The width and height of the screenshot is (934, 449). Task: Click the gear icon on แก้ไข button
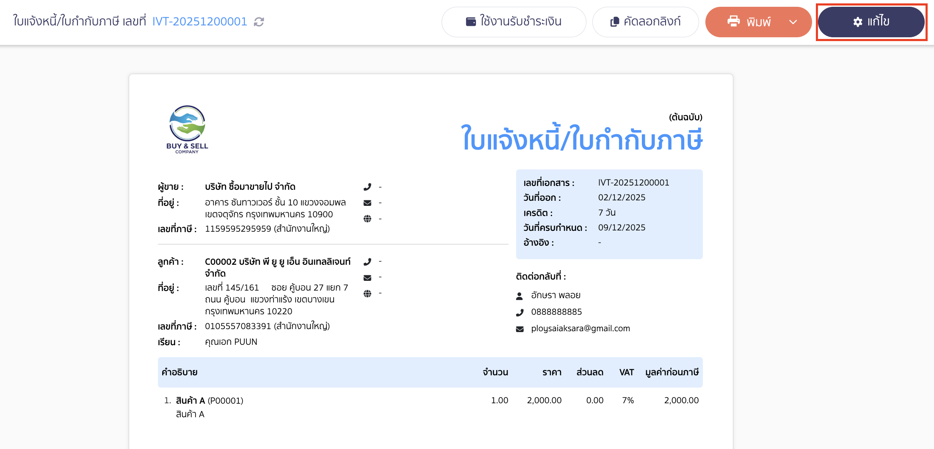(x=857, y=22)
